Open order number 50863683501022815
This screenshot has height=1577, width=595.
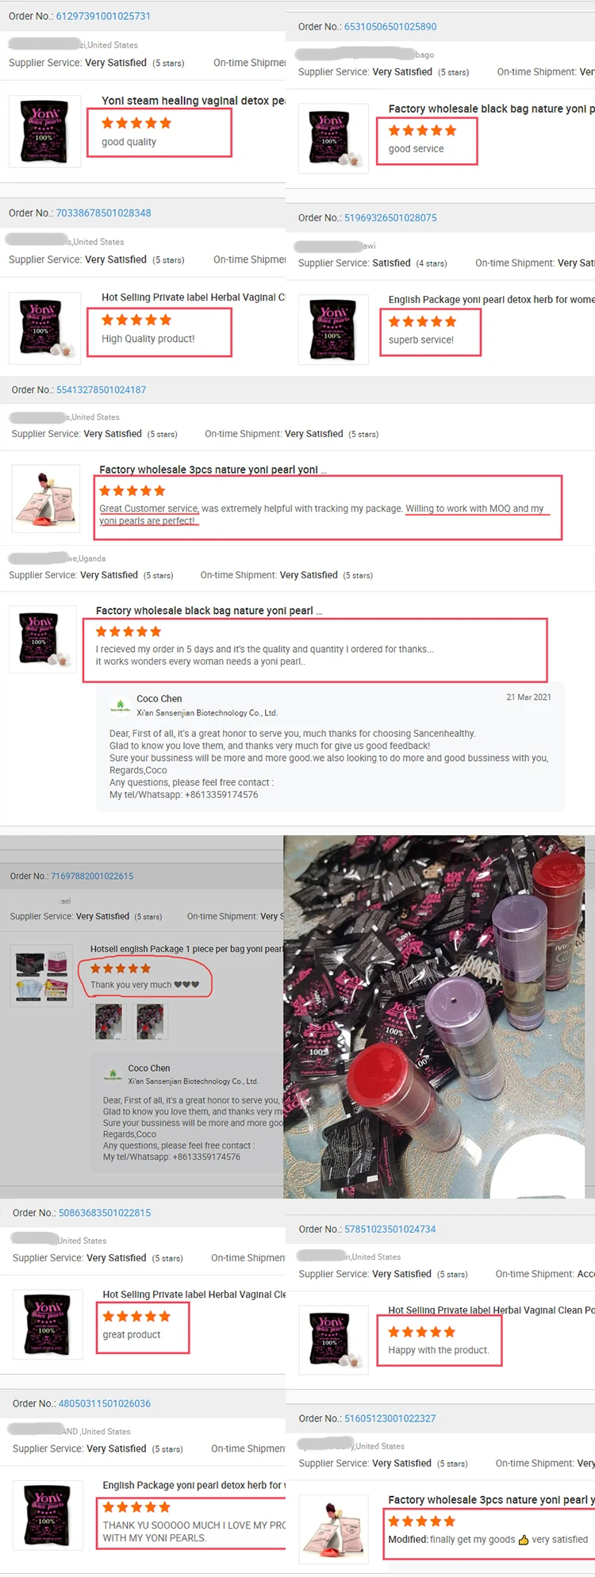(105, 1213)
